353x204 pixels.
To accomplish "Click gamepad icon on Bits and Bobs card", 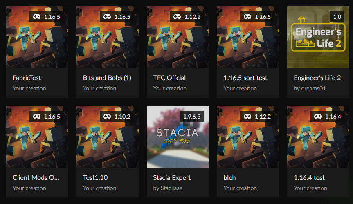I will tap(107, 17).
